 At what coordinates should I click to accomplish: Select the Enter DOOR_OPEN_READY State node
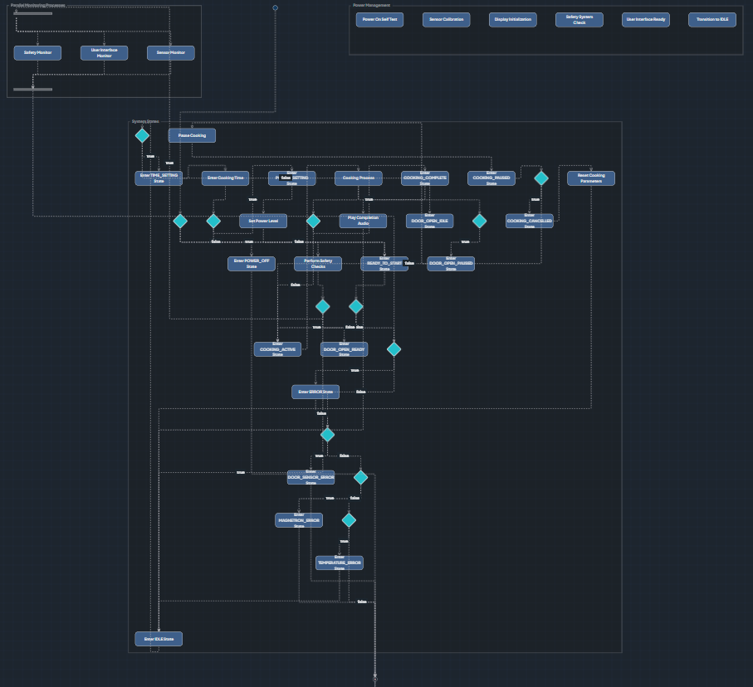click(344, 349)
